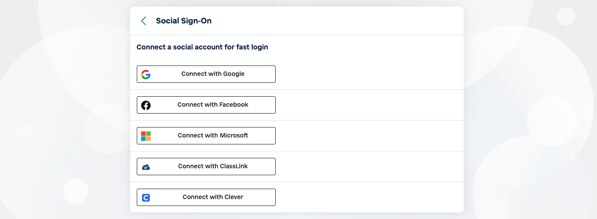The width and height of the screenshot is (597, 219).
Task: Click the Google 'G' logo icon
Action: 146,74
